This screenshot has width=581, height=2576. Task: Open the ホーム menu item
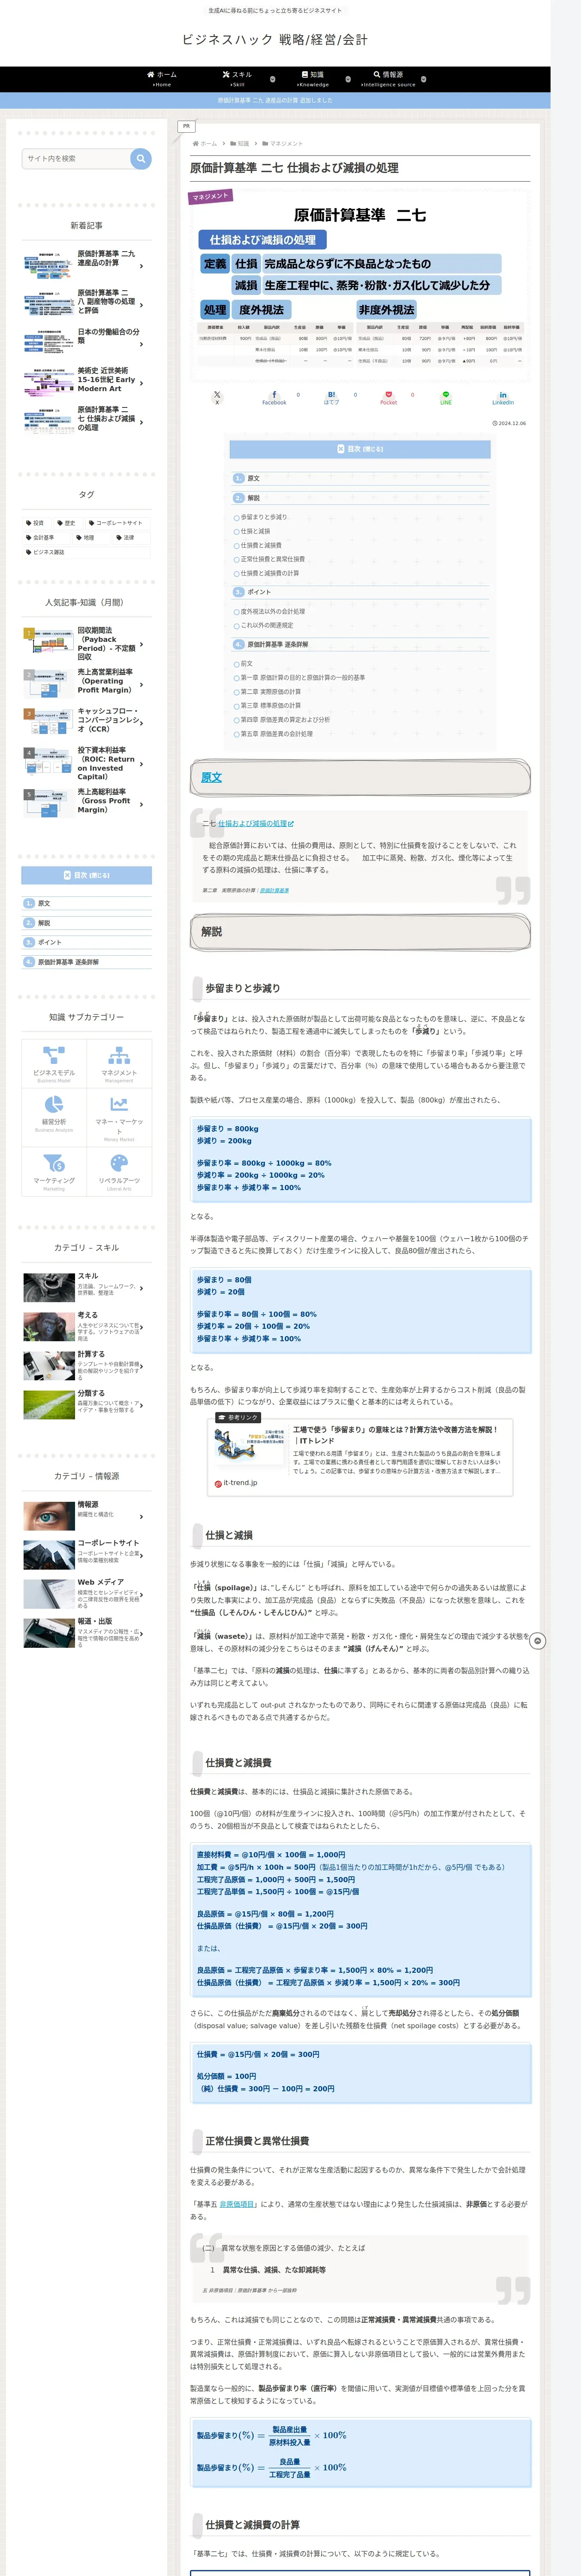point(162,79)
